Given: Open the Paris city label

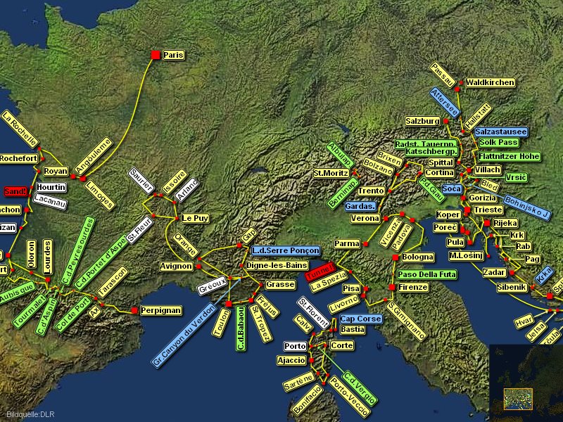Looking at the screenshot, I should [174, 55].
